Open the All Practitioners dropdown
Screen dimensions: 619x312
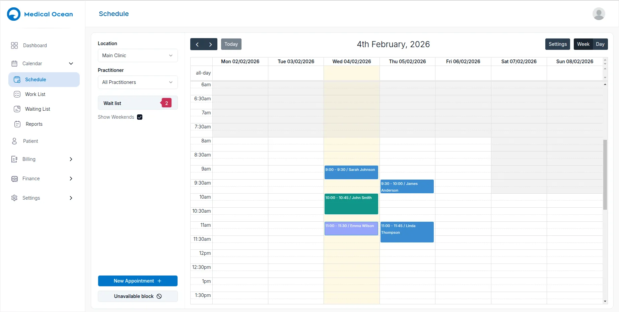[137, 82]
